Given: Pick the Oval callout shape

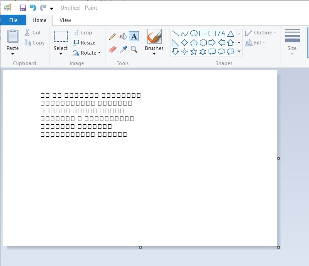Looking at the screenshot, I should 221,52.
